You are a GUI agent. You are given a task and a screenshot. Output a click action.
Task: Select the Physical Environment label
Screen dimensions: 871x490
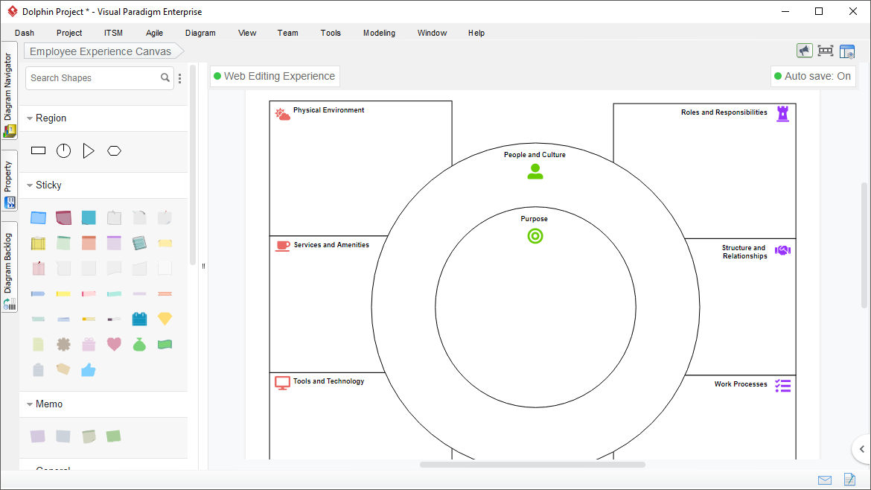tap(329, 110)
